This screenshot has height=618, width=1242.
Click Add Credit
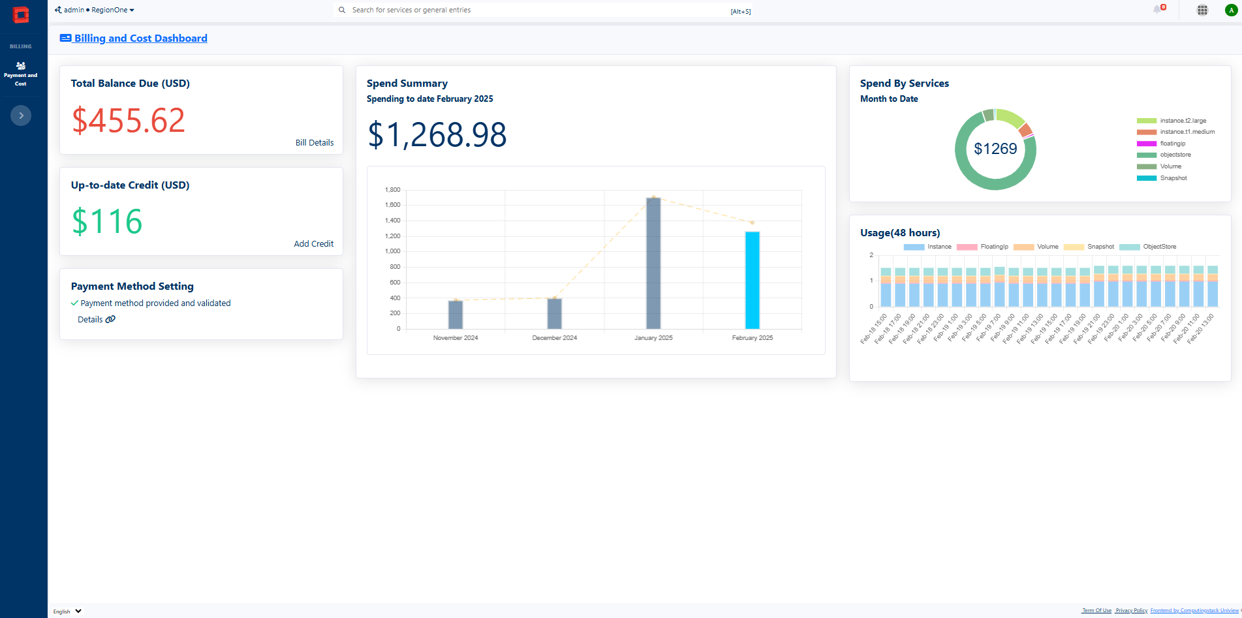(314, 243)
